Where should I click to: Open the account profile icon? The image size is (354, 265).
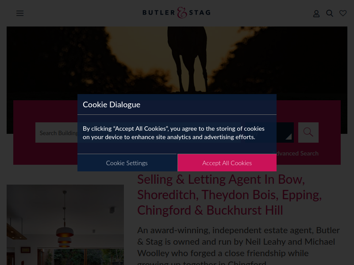coord(316,14)
